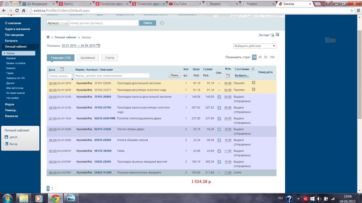Toggle paid checkbox for 82630-22001WK

click(x=219, y=118)
